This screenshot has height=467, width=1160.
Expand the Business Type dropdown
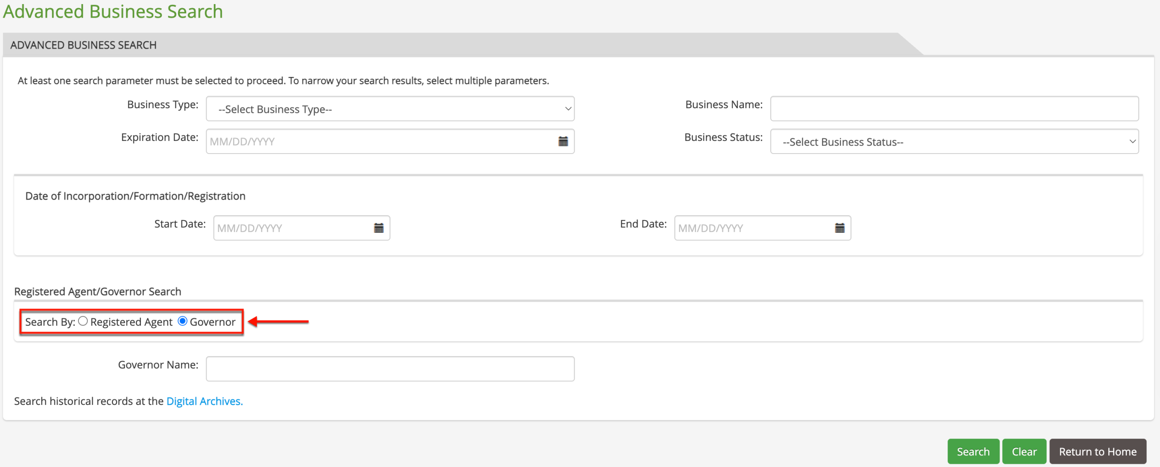click(390, 109)
